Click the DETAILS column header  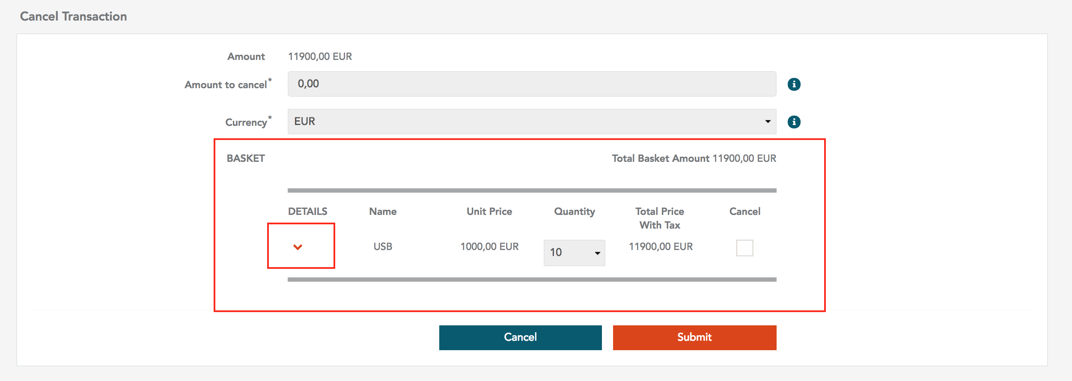click(x=307, y=211)
